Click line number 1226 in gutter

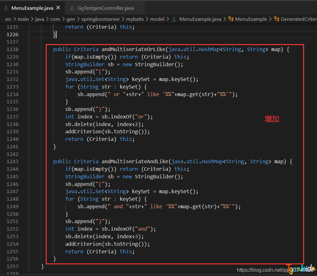point(12,35)
